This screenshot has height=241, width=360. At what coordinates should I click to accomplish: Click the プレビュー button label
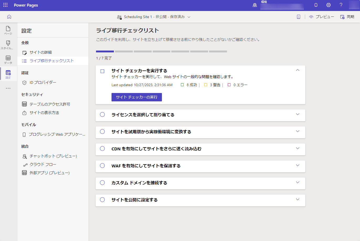[325, 17]
